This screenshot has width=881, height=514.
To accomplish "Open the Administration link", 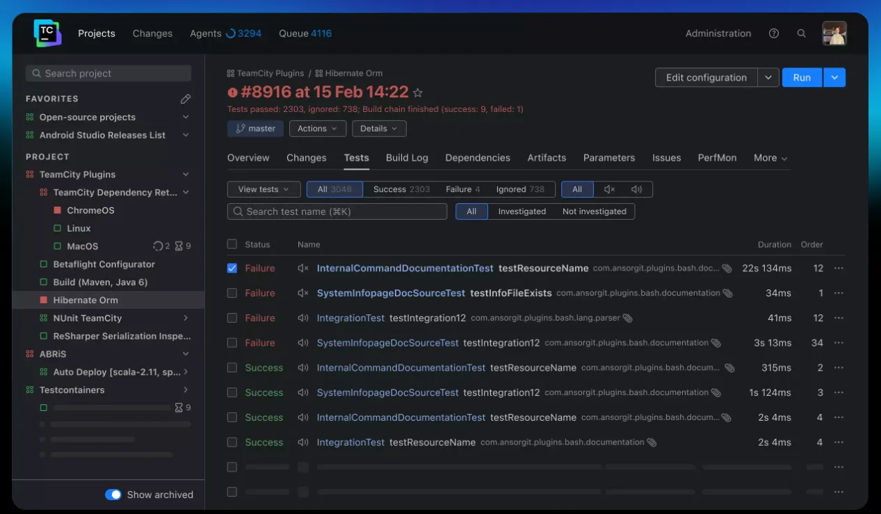I will [x=718, y=33].
